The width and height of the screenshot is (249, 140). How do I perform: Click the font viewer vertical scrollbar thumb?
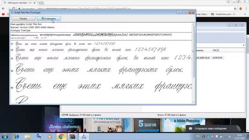[193, 52]
